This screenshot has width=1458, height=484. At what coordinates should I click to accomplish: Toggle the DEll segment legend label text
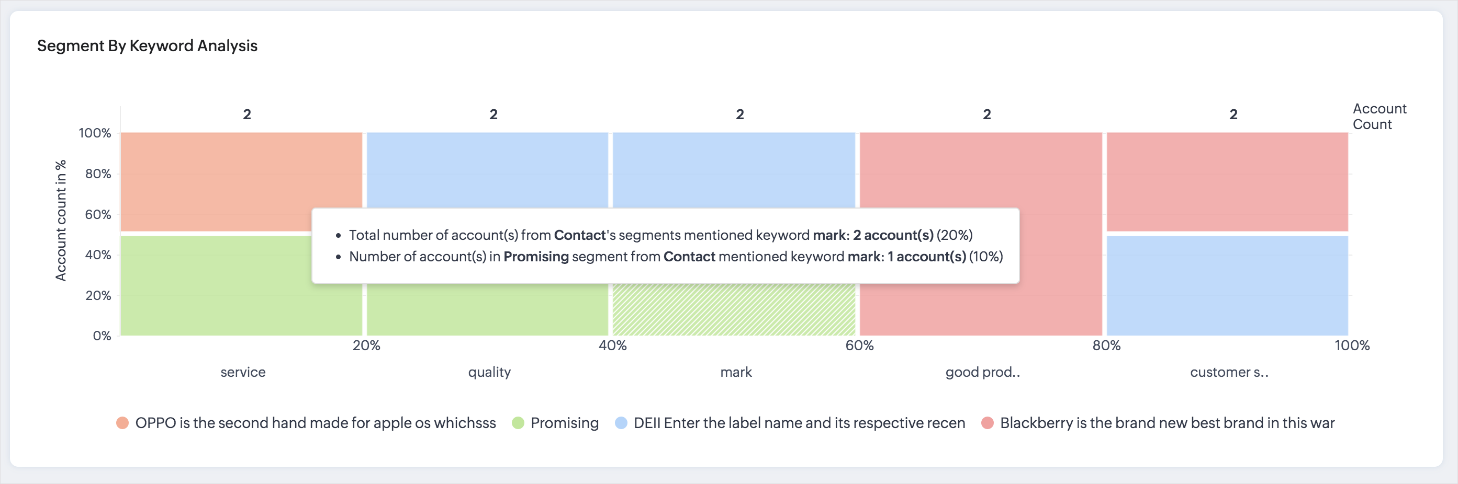pyautogui.click(x=799, y=423)
